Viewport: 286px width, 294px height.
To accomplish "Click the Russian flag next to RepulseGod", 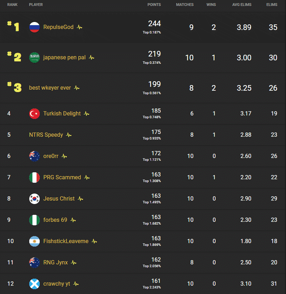I will point(34,27).
